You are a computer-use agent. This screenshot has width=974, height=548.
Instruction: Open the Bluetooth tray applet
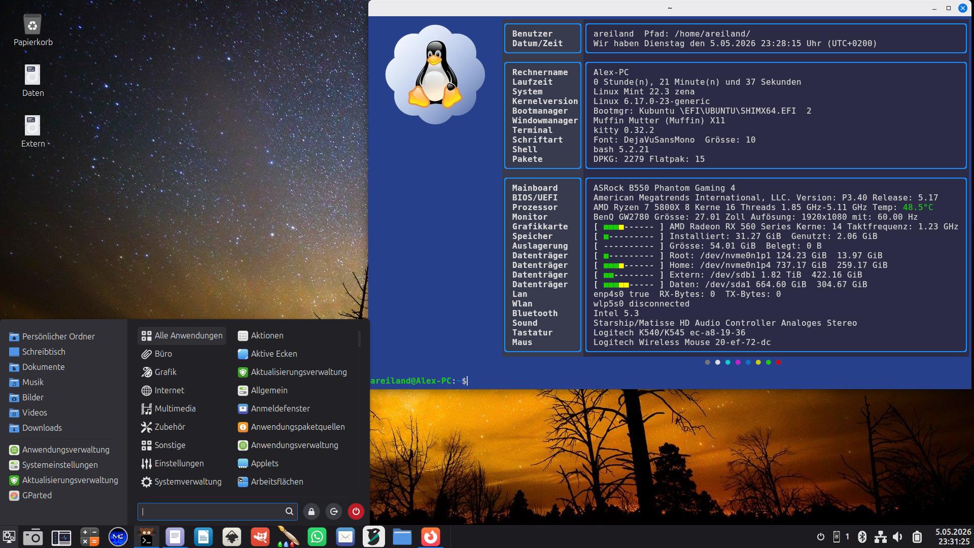point(862,537)
